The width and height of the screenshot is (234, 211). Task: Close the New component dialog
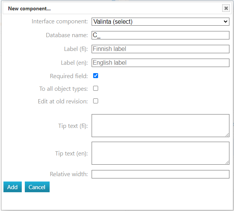tap(226, 8)
